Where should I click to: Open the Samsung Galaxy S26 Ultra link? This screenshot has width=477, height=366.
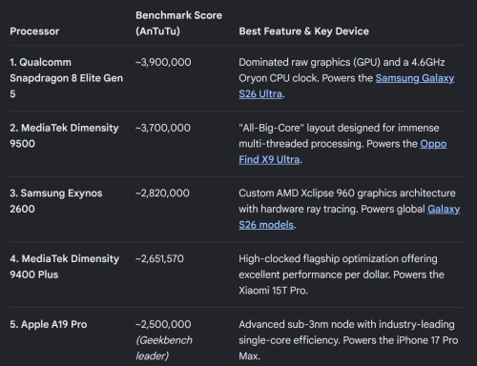[415, 78]
